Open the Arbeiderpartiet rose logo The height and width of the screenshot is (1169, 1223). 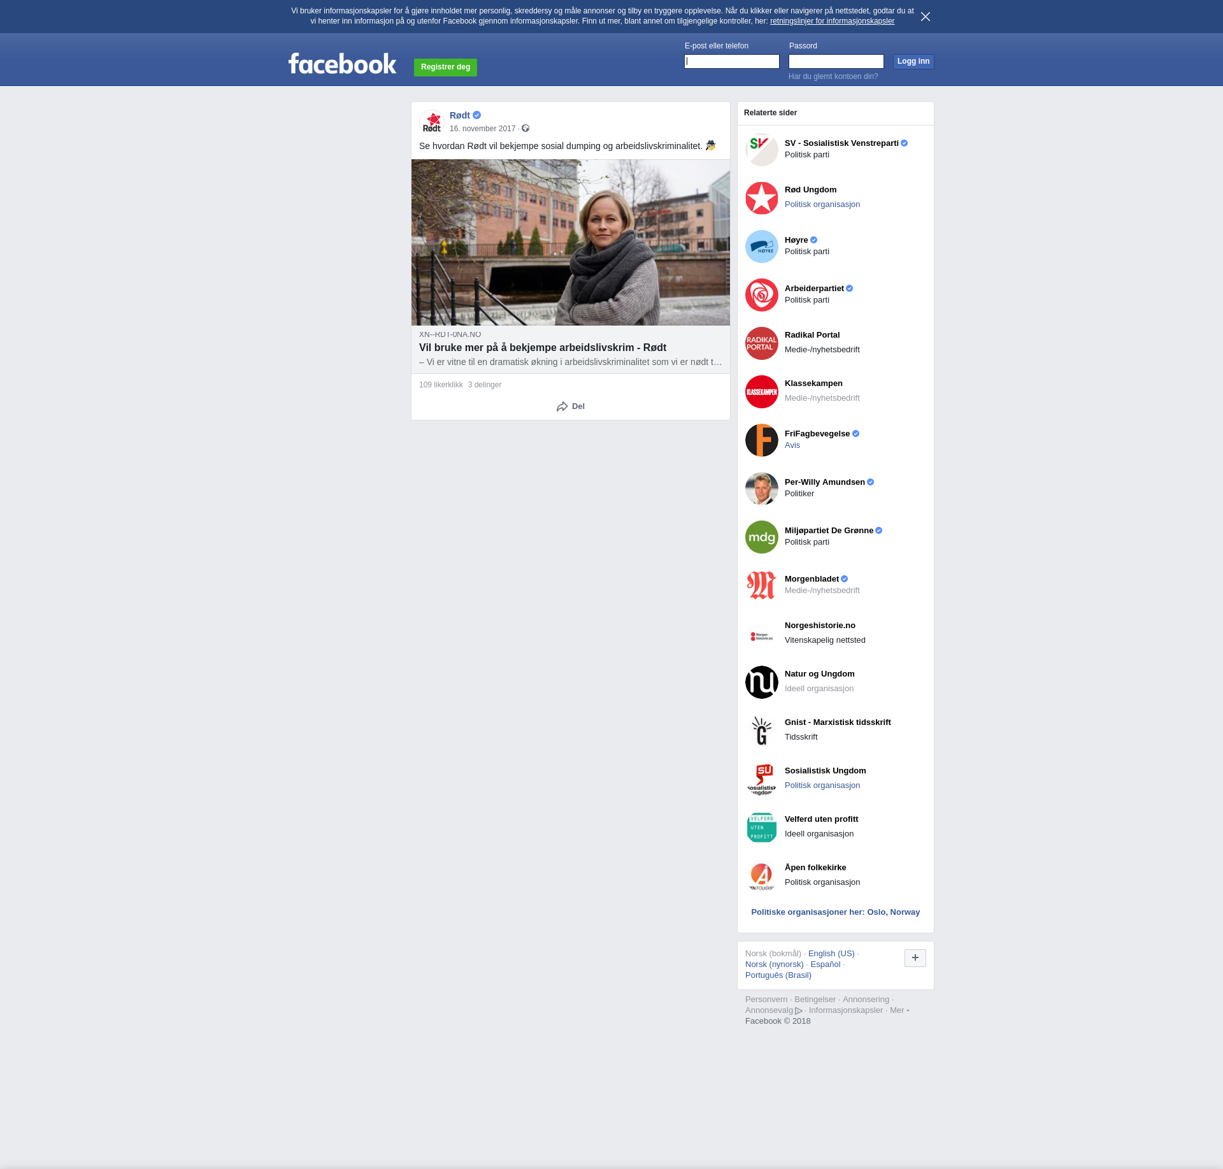[762, 295]
